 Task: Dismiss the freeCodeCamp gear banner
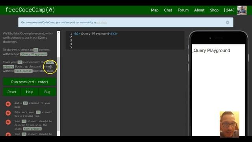click(228, 22)
